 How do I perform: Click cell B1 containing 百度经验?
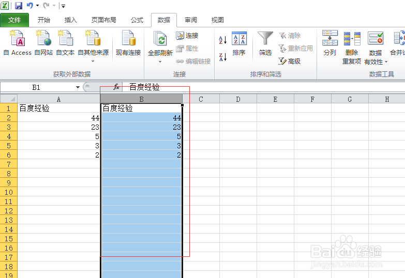point(141,109)
